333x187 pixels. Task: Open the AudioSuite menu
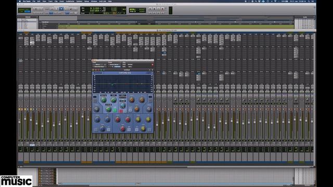70,1
